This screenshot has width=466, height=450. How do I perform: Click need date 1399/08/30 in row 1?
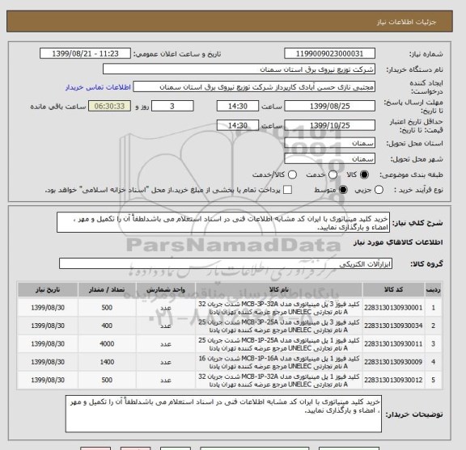pos(48,308)
